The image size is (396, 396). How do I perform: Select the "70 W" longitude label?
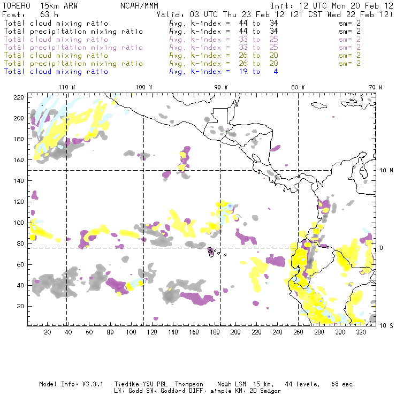(x=375, y=87)
